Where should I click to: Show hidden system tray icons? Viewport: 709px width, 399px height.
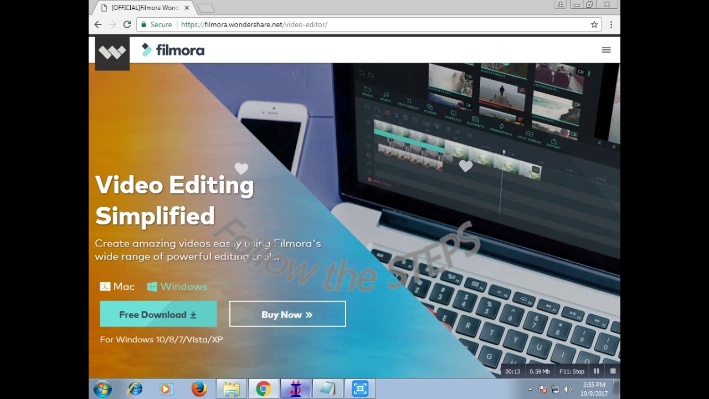(x=531, y=390)
